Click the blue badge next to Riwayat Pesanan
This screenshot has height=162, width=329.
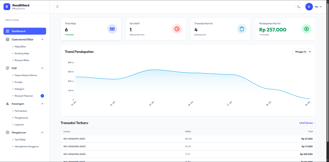click(x=42, y=96)
